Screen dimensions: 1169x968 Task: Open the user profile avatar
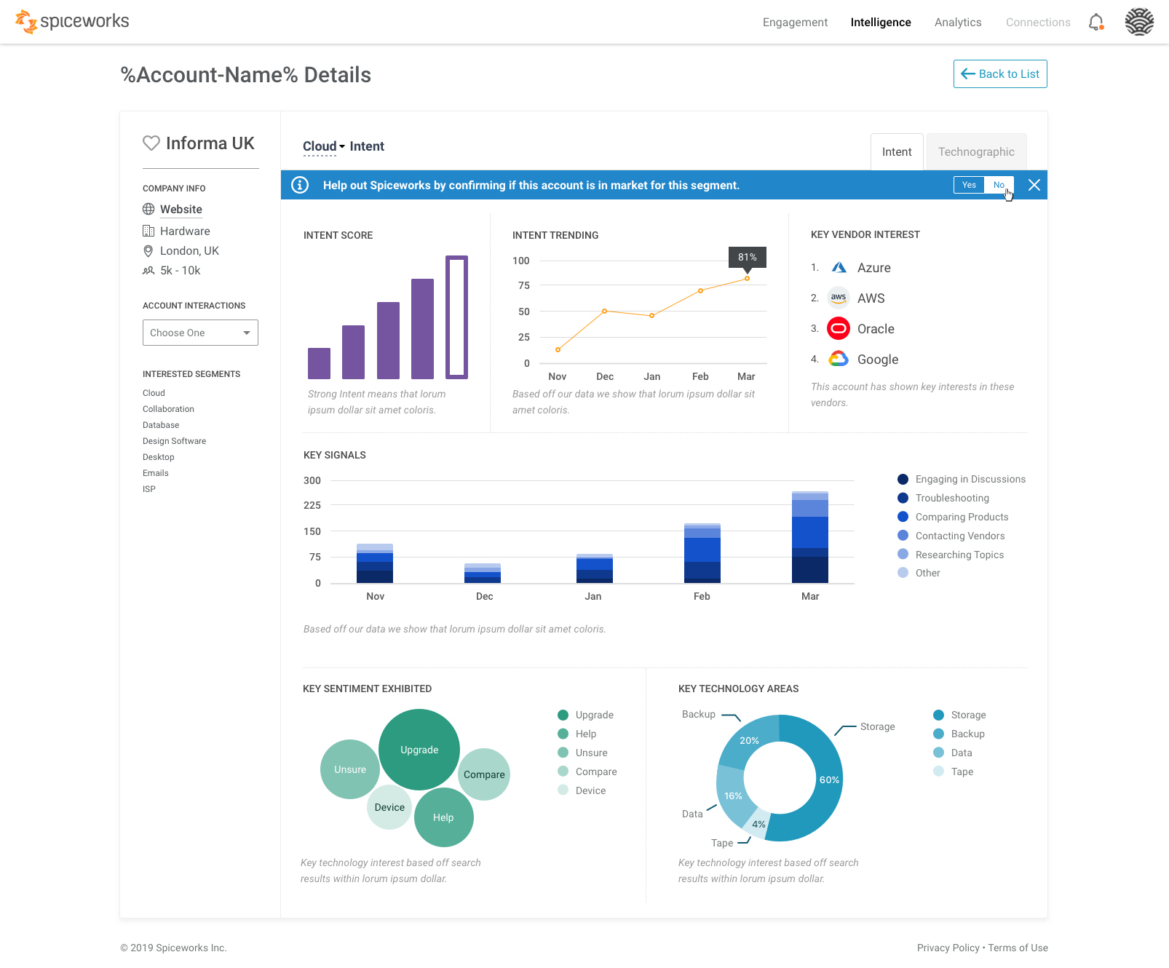coord(1139,22)
